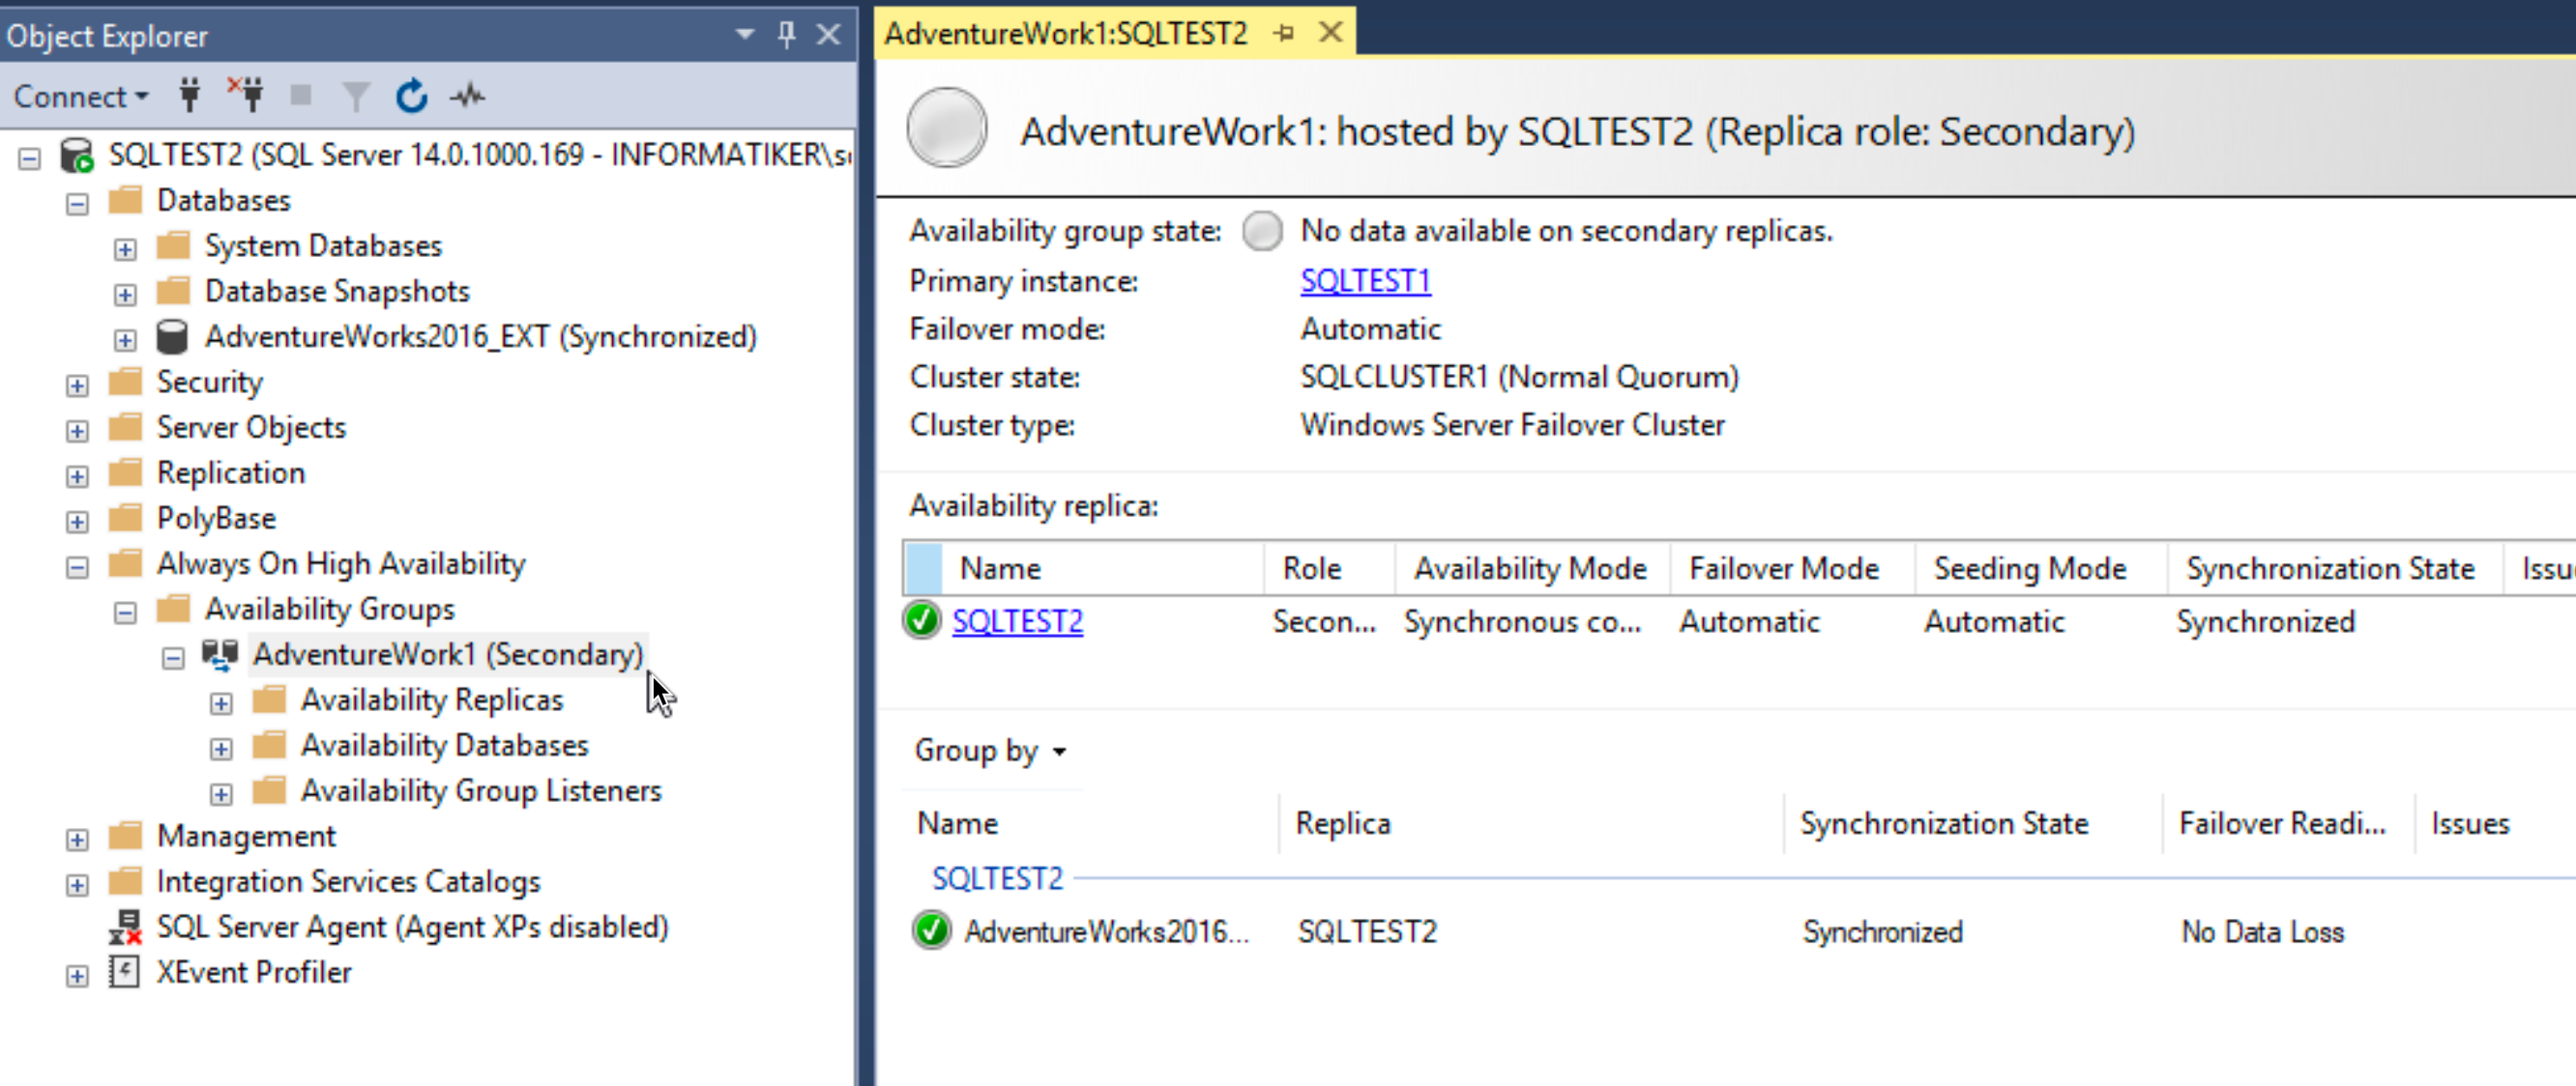The width and height of the screenshot is (2576, 1086).
Task: Select the AdventureWorks2016... database row name
Action: (x=1106, y=931)
